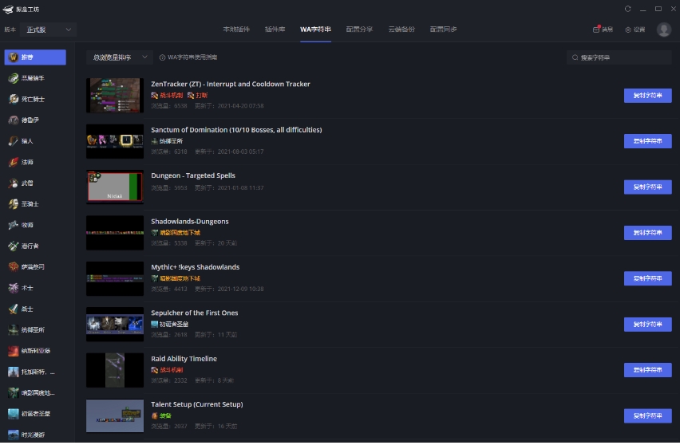Open the 圣骑士 Paladin class icon
The height and width of the screenshot is (445, 680).
click(14, 203)
